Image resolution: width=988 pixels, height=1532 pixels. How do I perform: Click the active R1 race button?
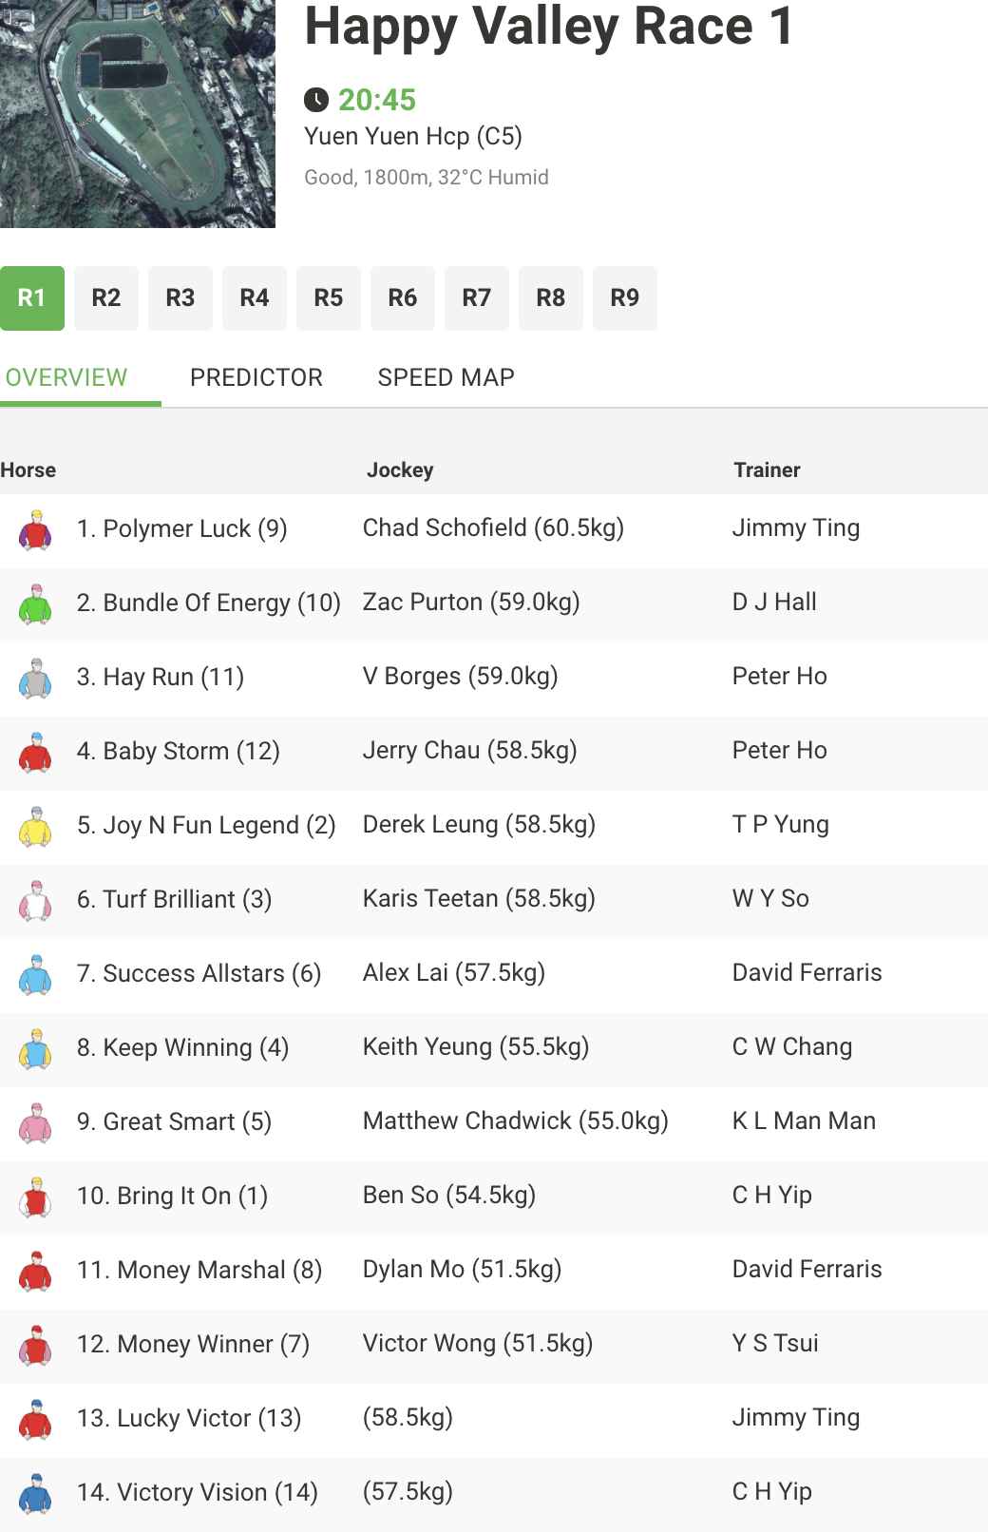[32, 298]
